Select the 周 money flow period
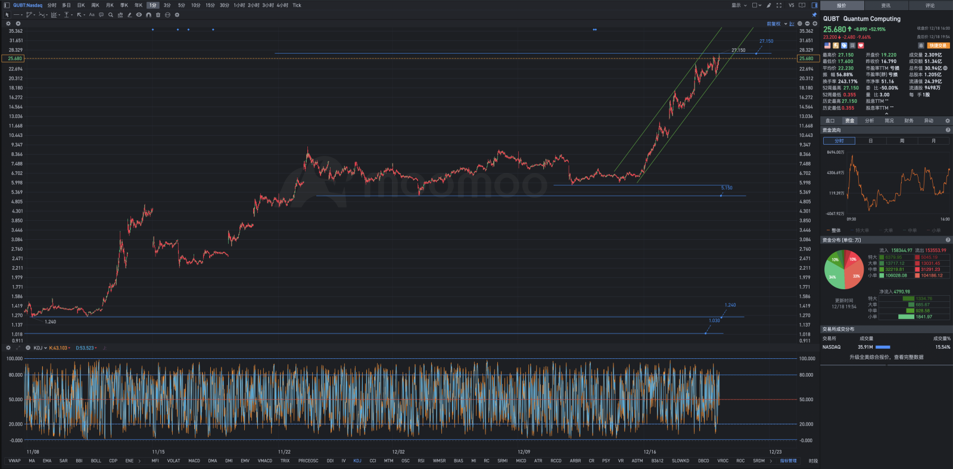This screenshot has width=953, height=469. tap(902, 141)
